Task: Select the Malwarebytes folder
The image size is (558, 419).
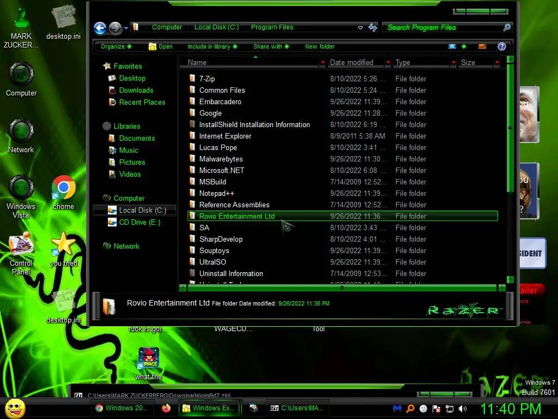Action: pos(342,159)
